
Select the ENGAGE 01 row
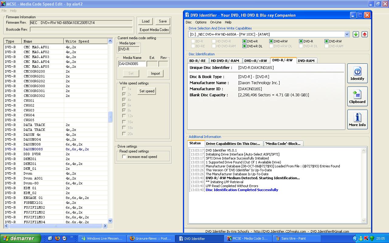[56, 198]
